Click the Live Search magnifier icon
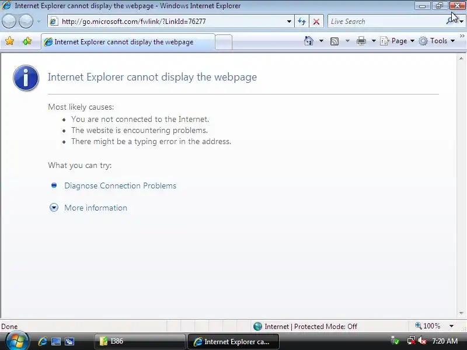 pos(450,21)
